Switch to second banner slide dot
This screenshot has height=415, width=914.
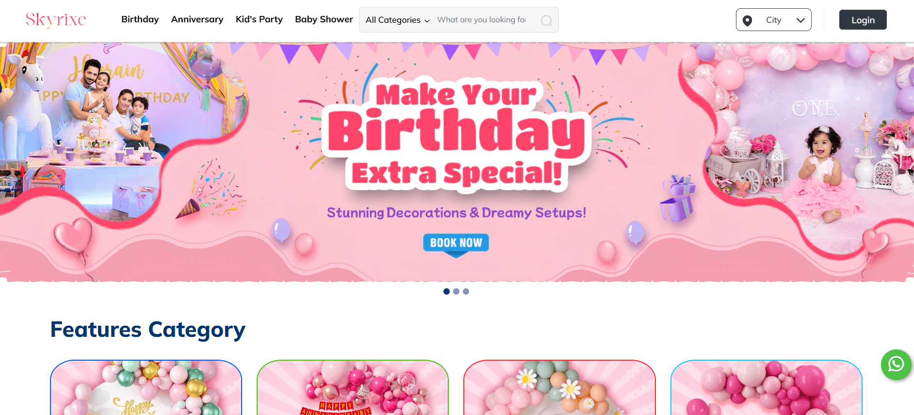(456, 291)
